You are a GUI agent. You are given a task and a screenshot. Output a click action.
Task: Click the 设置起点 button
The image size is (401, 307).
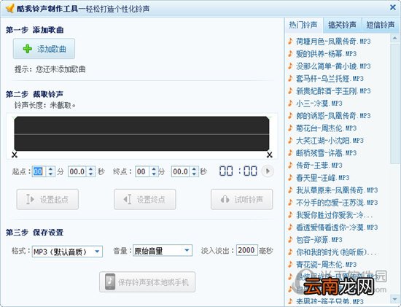coord(47,199)
